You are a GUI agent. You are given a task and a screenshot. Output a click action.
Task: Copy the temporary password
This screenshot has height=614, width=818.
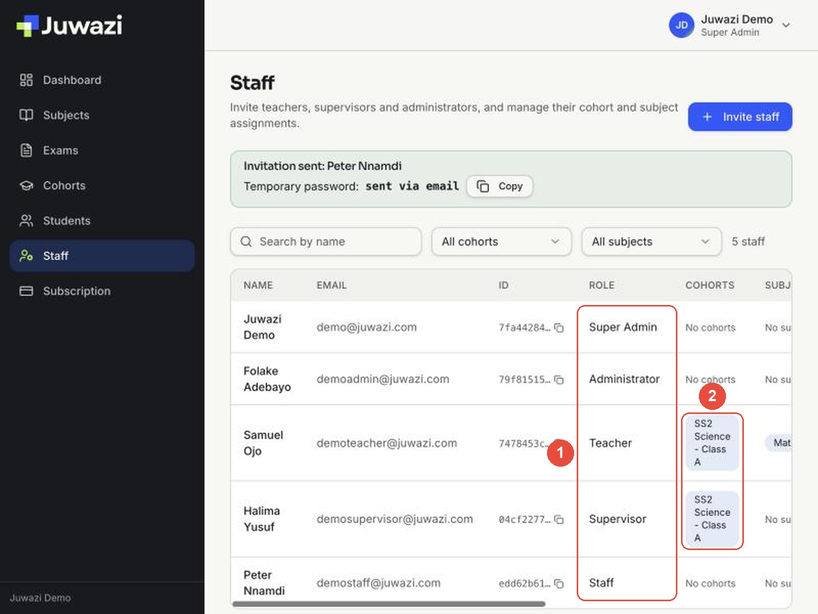pyautogui.click(x=499, y=186)
